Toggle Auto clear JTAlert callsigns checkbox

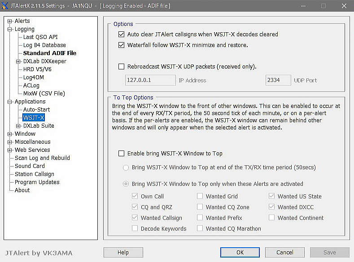click(x=121, y=34)
